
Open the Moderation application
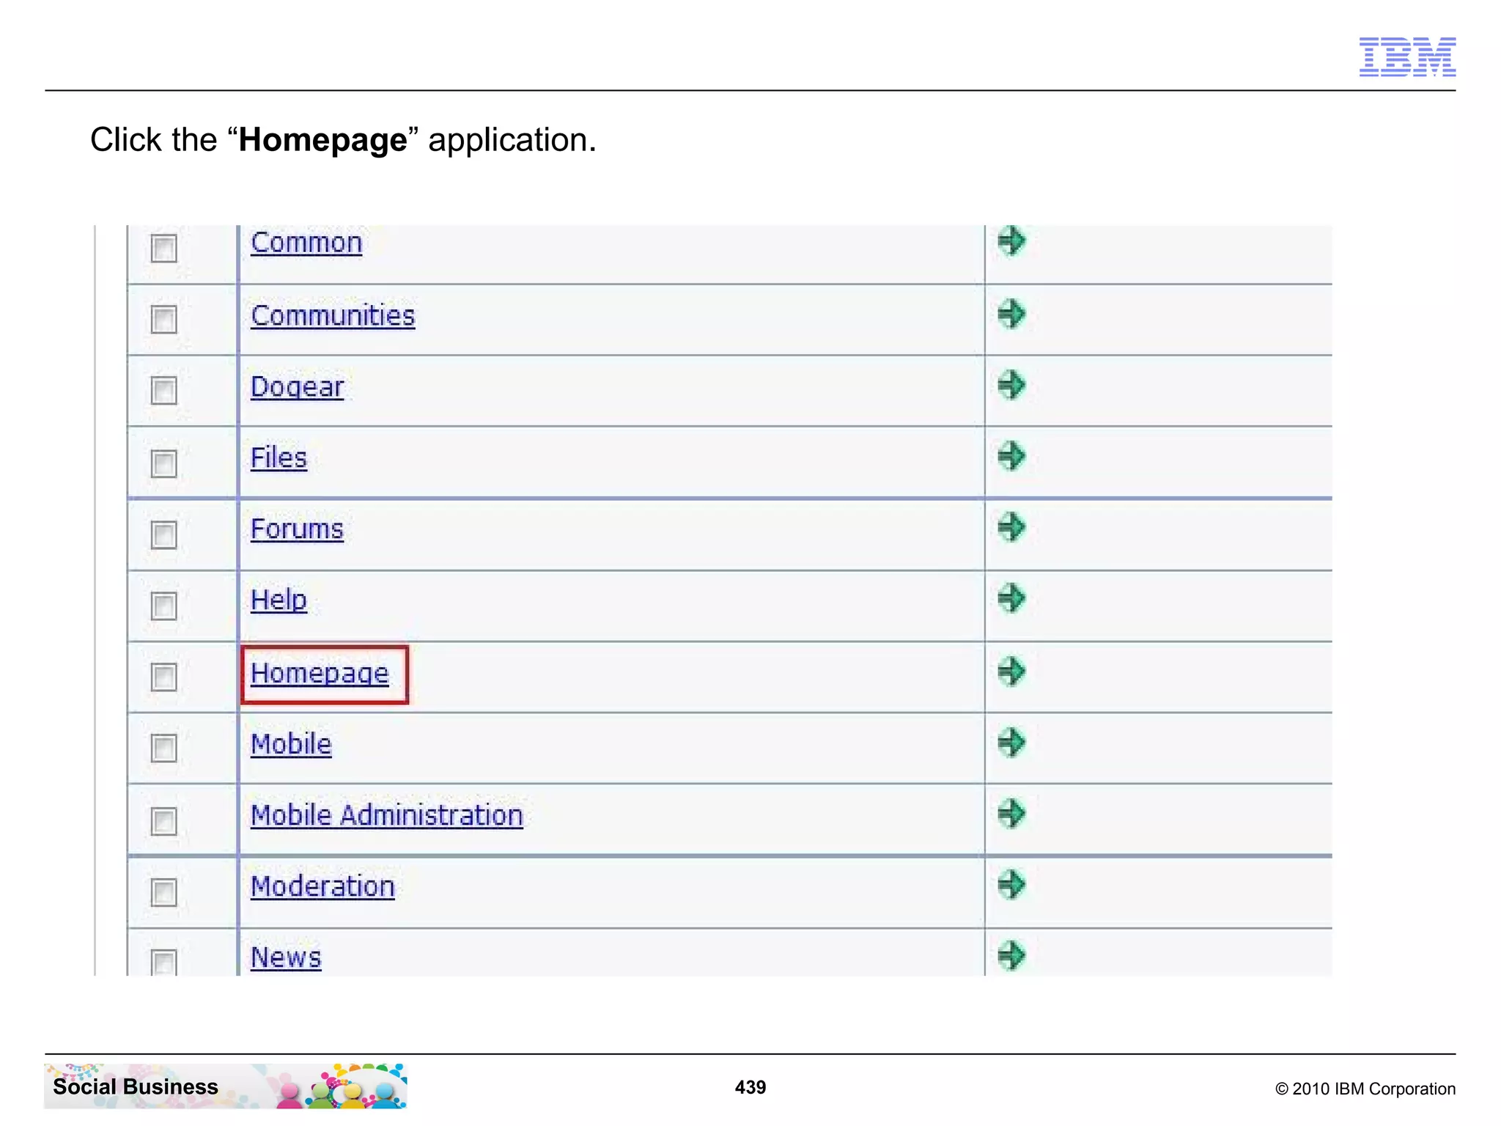322,886
